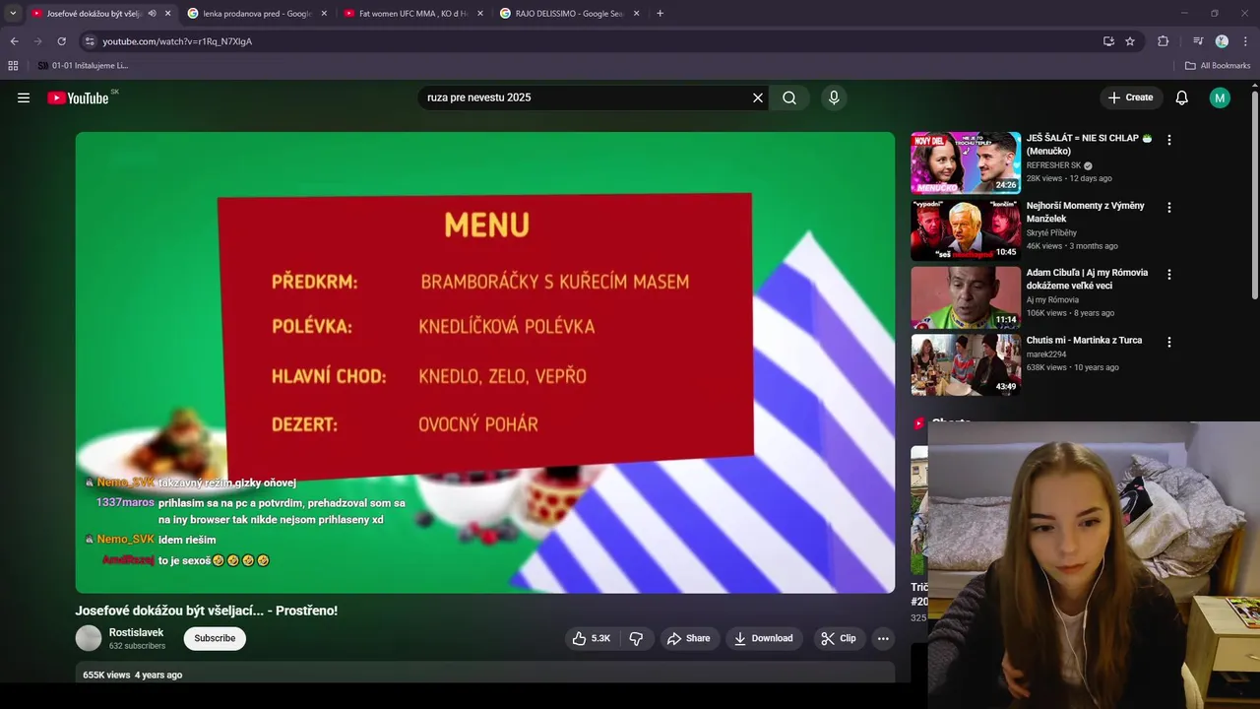This screenshot has width=1260, height=709.
Task: Close the lenka prodanova tab
Action: pos(324,14)
